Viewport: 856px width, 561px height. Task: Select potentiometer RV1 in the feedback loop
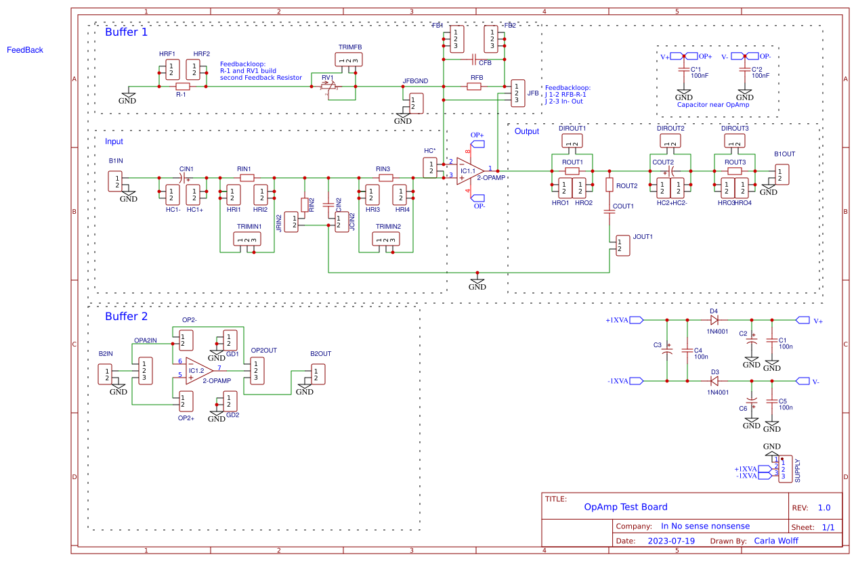pyautogui.click(x=327, y=87)
